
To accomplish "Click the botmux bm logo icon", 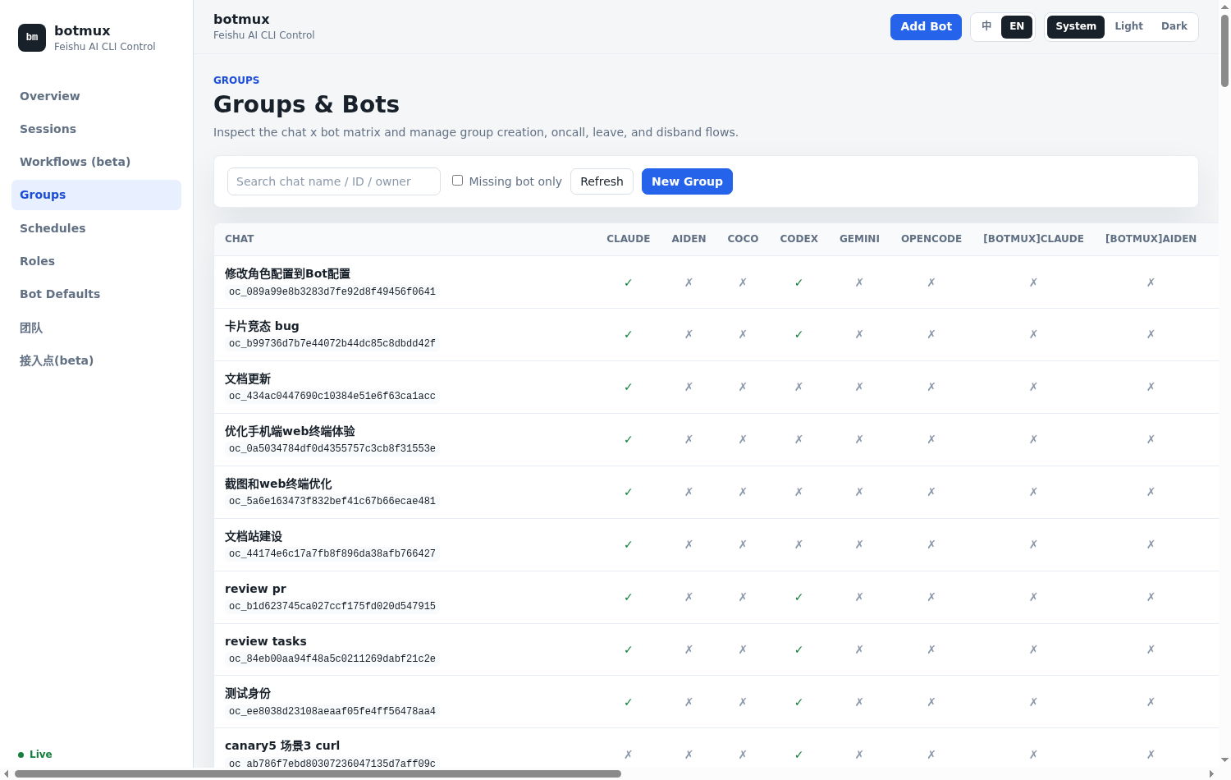I will 32,37.
